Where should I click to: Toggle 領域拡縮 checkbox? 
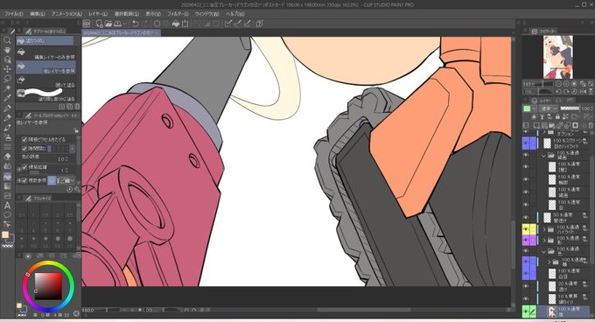point(24,167)
